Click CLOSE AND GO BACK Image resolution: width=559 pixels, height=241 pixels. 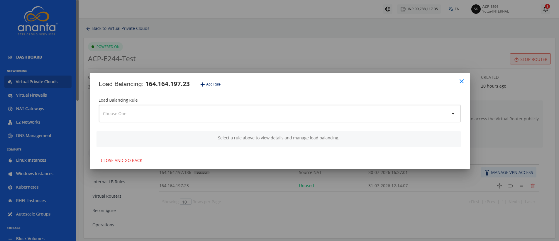click(x=122, y=160)
